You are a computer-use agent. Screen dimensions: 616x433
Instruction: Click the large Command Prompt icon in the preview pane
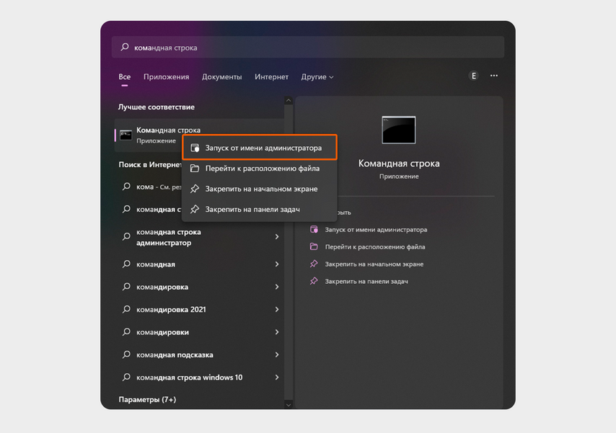(399, 130)
